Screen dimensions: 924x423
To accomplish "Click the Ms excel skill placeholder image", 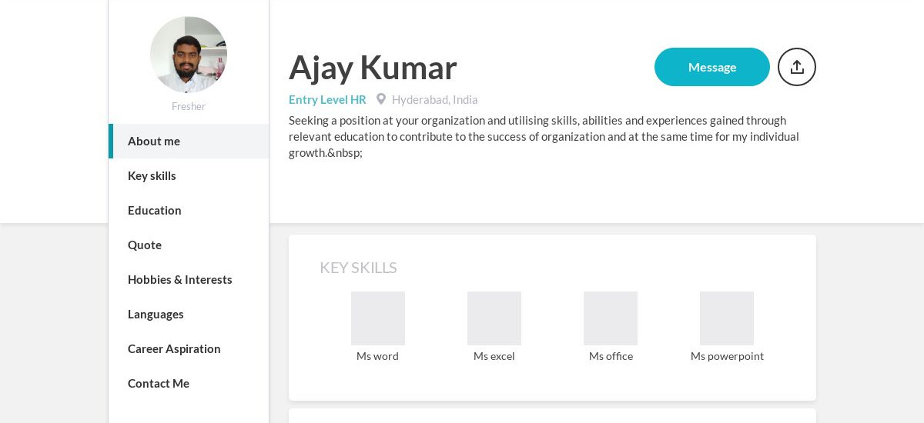I will tap(494, 318).
